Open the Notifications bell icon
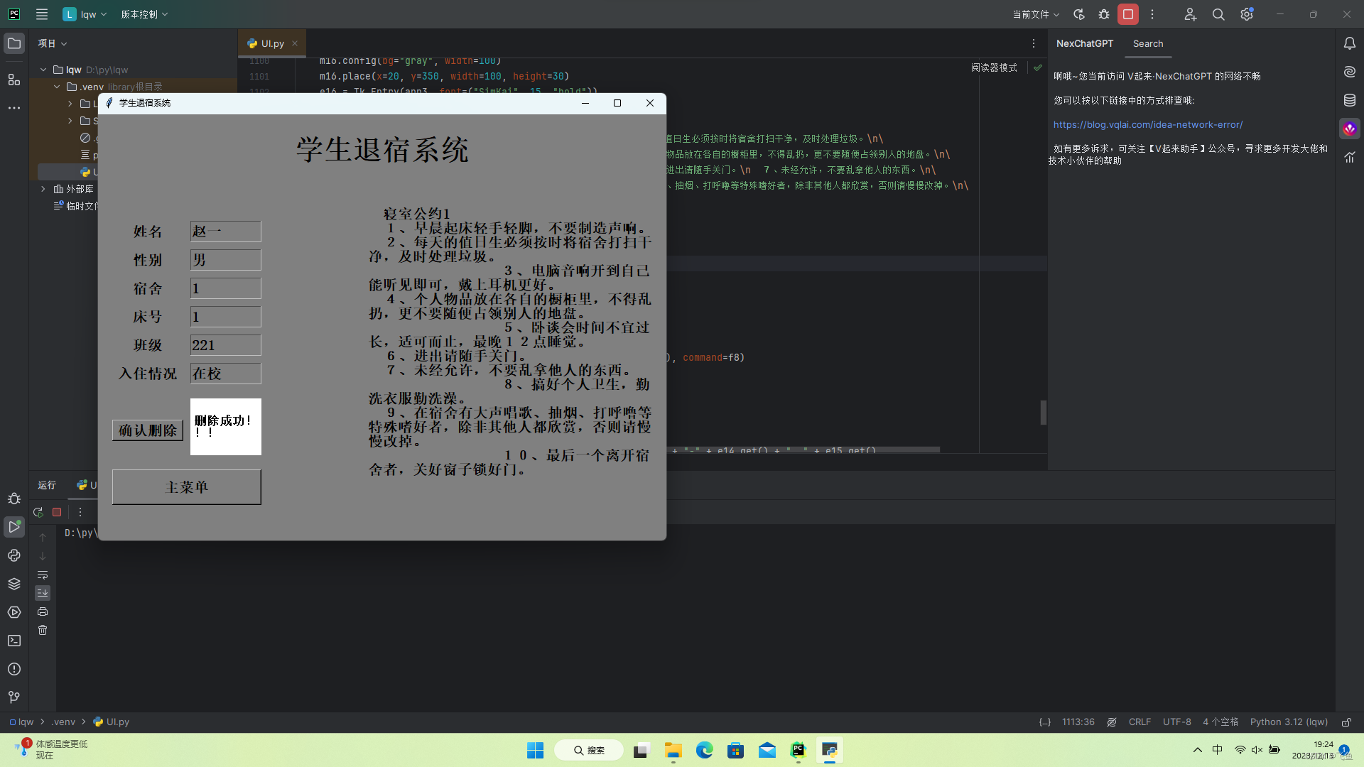 pyautogui.click(x=1350, y=43)
